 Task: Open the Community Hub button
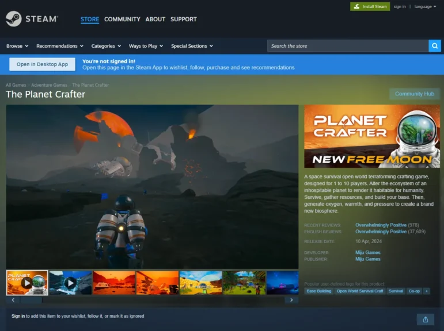415,94
